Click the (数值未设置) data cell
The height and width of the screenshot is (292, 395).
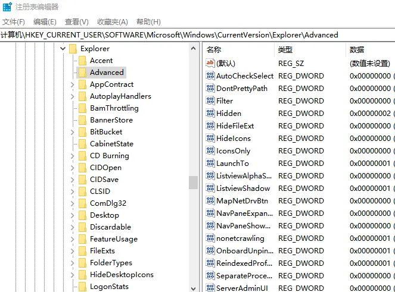pyautogui.click(x=370, y=64)
